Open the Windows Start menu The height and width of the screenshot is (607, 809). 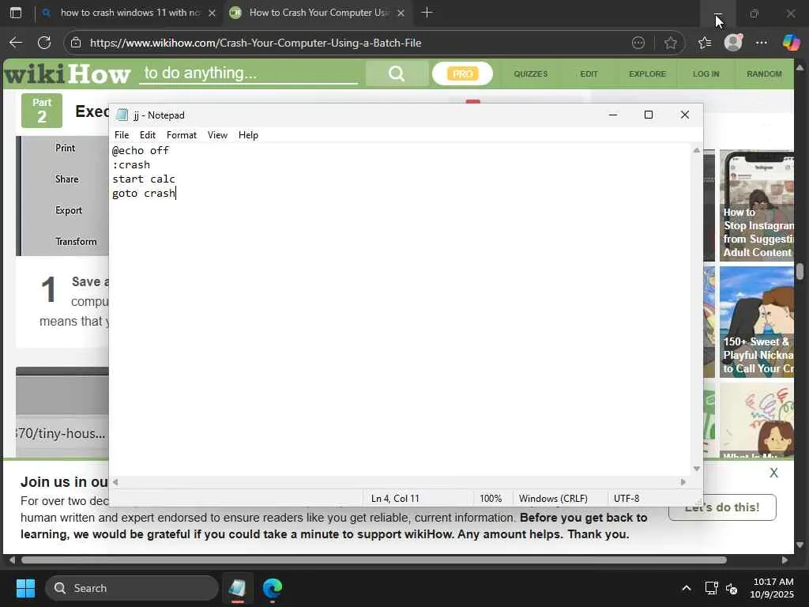pyautogui.click(x=25, y=588)
